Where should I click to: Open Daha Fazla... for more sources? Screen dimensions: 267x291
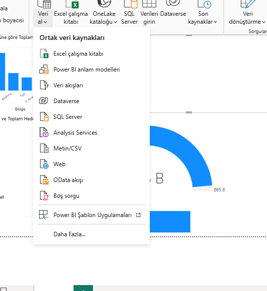coord(91,234)
